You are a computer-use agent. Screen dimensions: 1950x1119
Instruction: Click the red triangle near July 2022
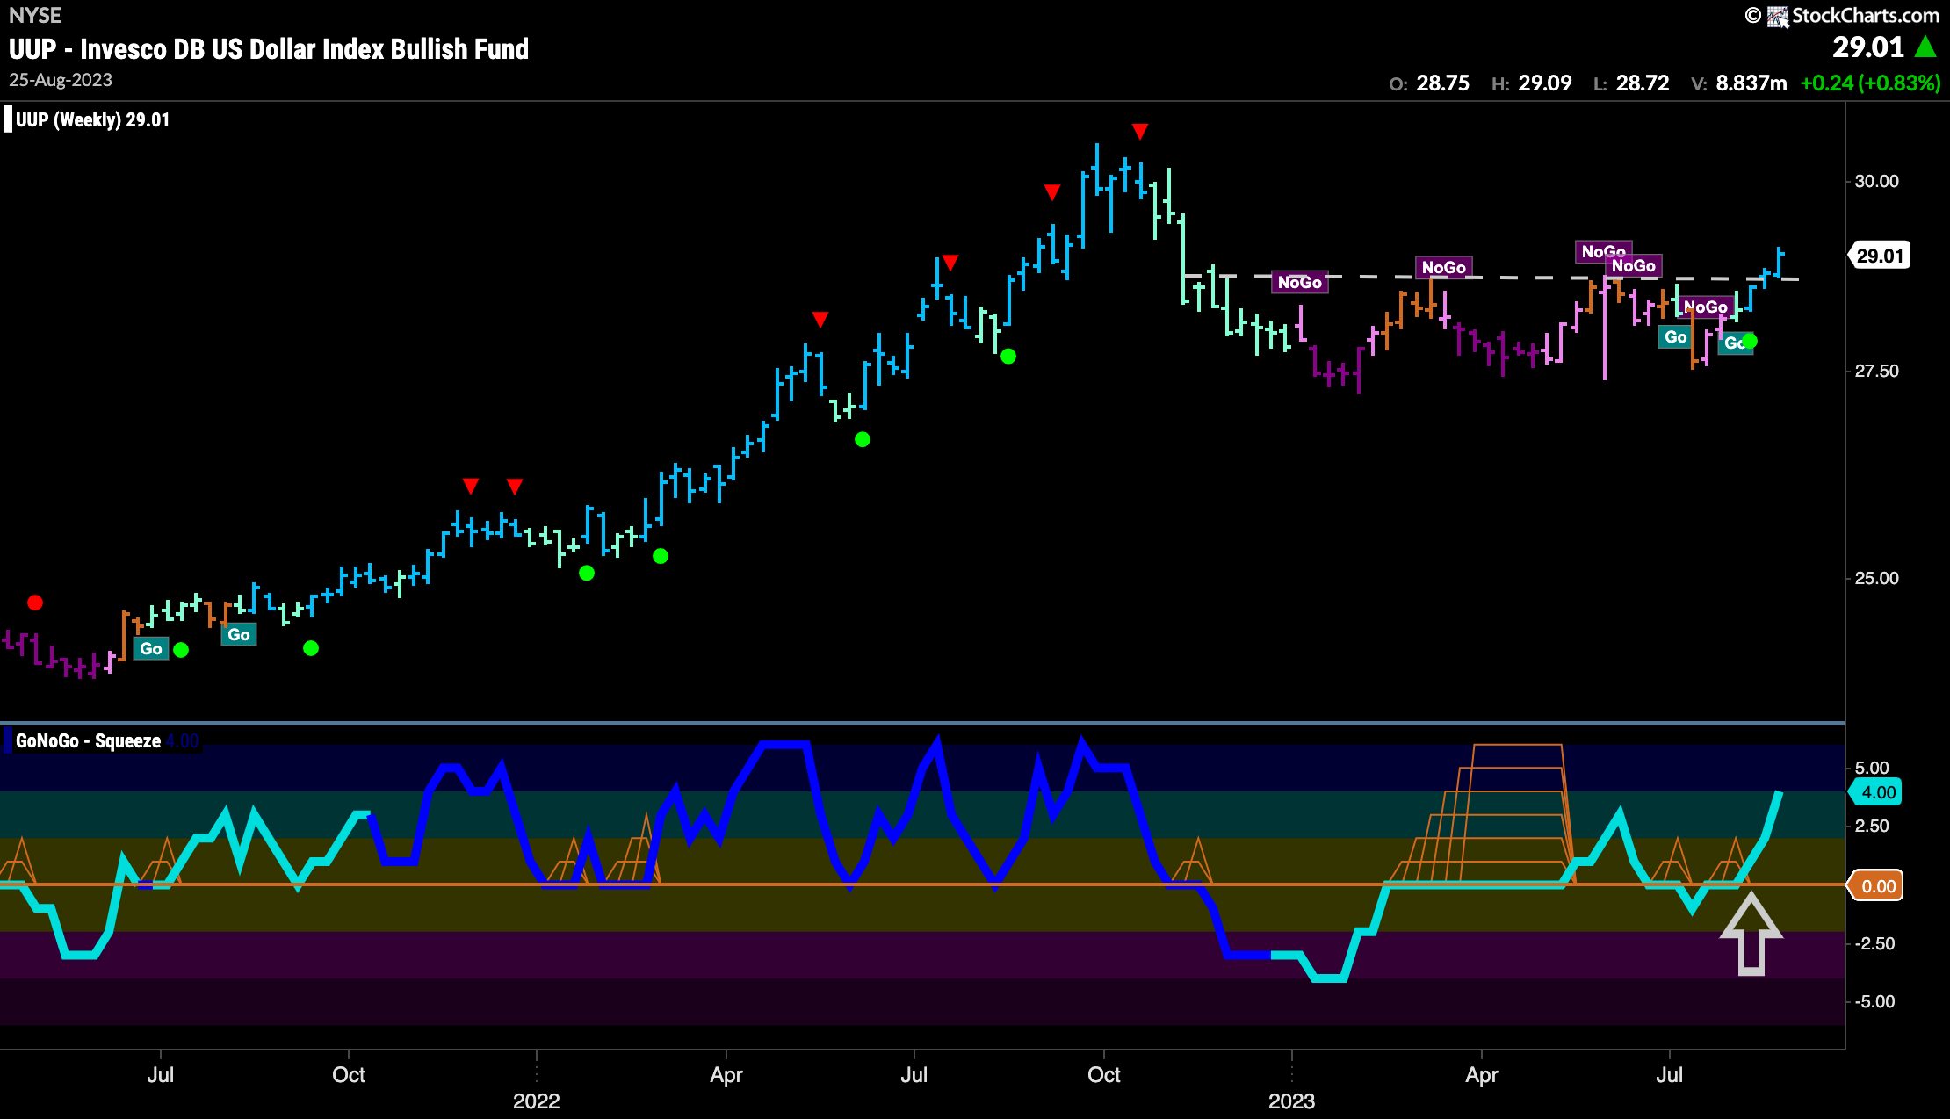pos(950,263)
